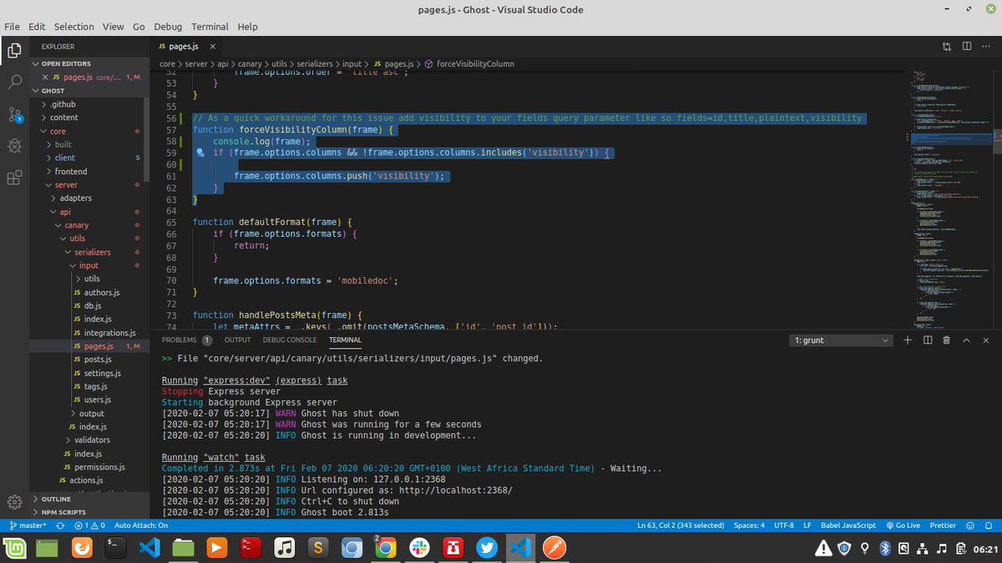Click the feedback smiley in the status bar

[x=969, y=525]
